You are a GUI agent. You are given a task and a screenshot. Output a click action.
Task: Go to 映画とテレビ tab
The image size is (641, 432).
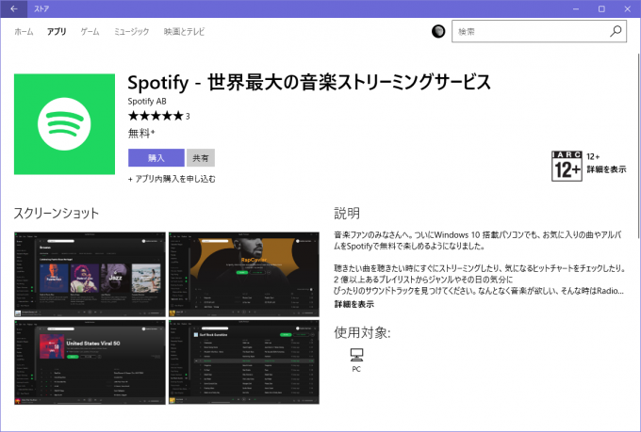(184, 31)
